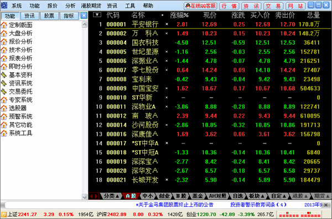Click the wrench icon beside 资讯系统
The width and height of the screenshot is (332, 219).
point(4,83)
